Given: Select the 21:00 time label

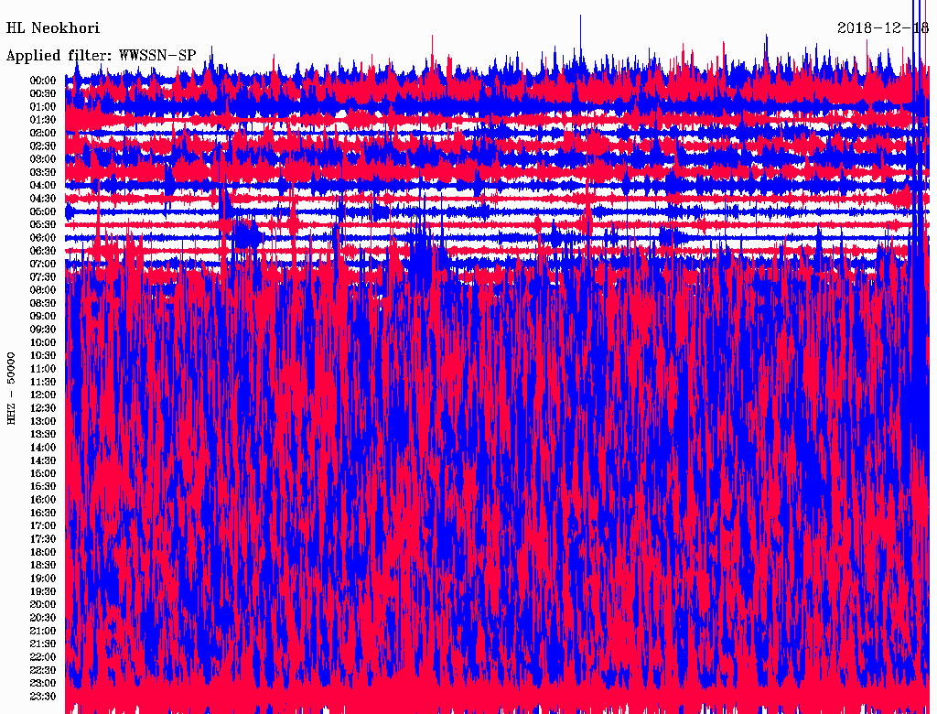Looking at the screenshot, I should (x=43, y=631).
